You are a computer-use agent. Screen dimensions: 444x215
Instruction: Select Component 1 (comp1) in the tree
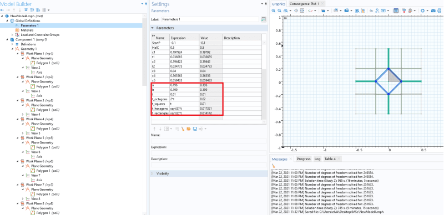[x=31, y=39]
